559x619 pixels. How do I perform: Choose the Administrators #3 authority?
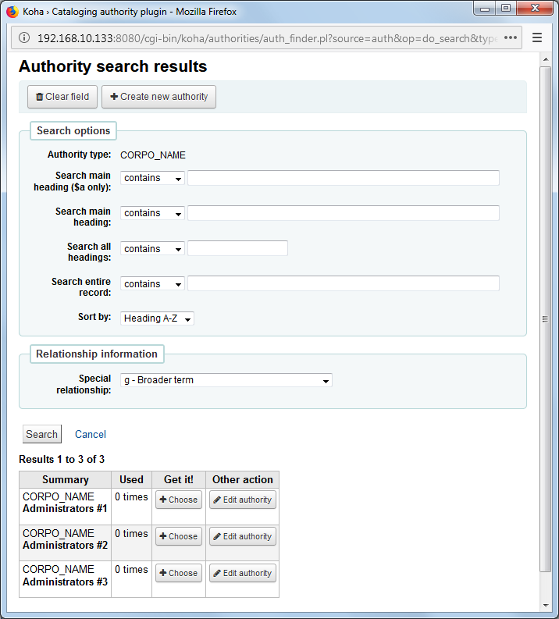tap(178, 573)
